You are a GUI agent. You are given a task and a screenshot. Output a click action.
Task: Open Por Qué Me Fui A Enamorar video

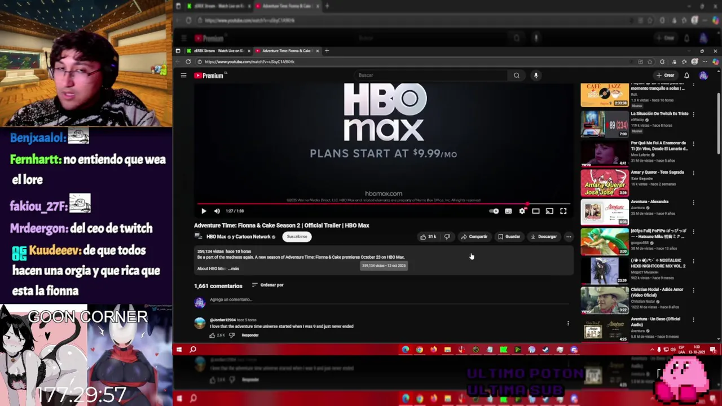[x=605, y=153]
